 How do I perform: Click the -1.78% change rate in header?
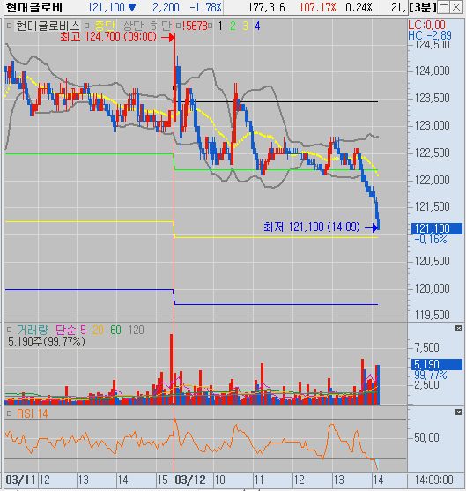pyautogui.click(x=206, y=7)
